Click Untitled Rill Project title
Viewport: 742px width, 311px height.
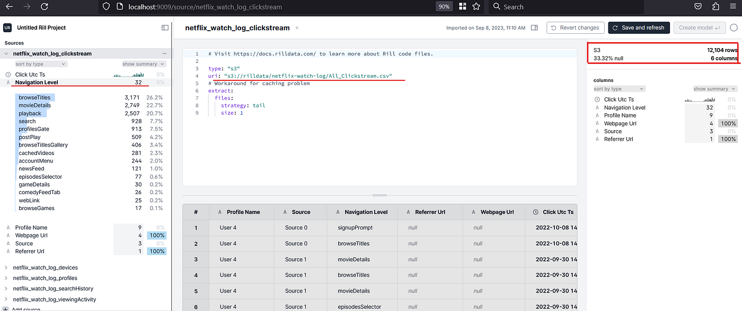pos(41,28)
